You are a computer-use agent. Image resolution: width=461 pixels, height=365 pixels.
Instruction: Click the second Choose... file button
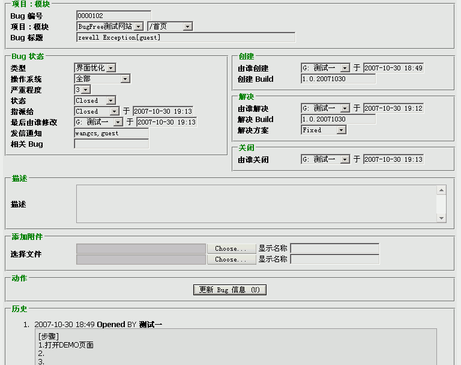231,260
